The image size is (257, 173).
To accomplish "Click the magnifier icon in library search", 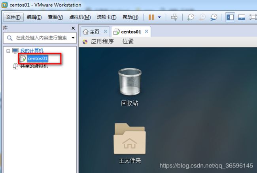I will [x=9, y=38].
